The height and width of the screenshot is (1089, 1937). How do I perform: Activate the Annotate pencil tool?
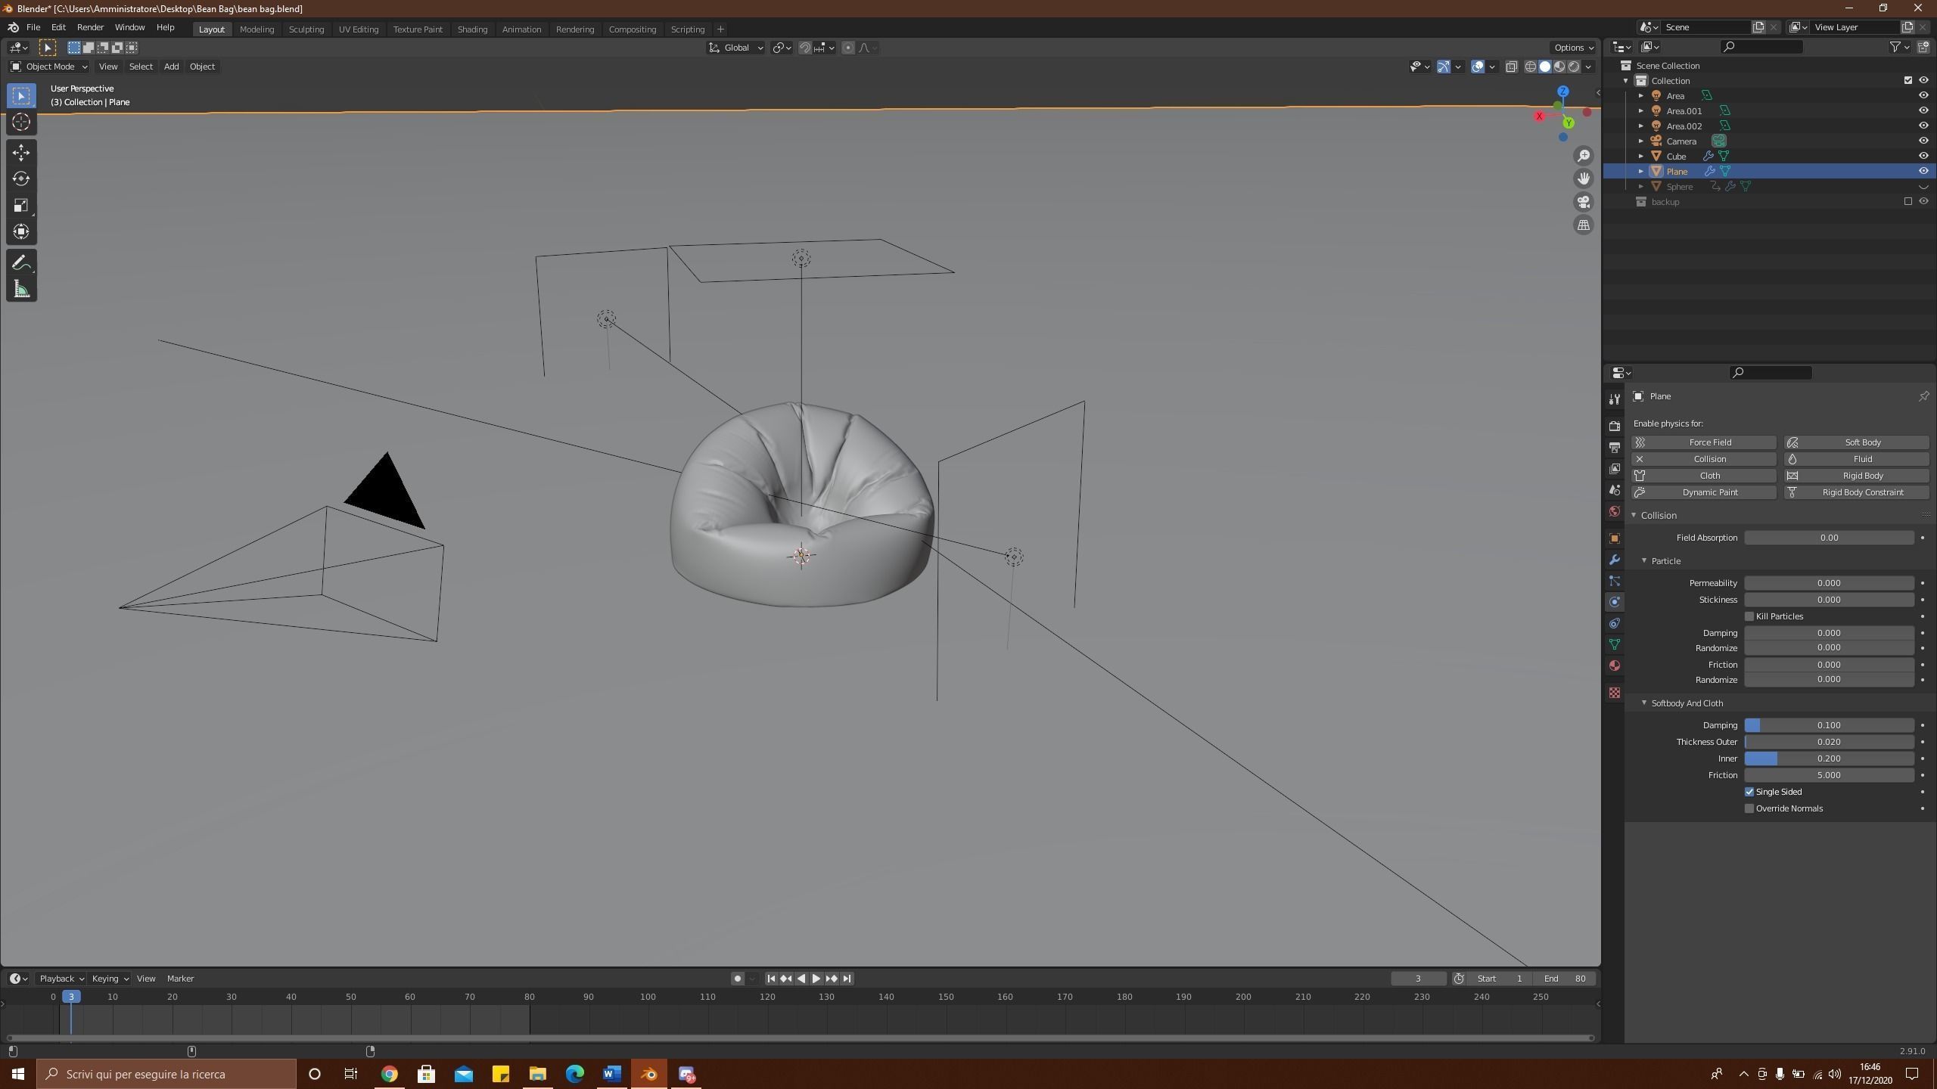tap(21, 262)
